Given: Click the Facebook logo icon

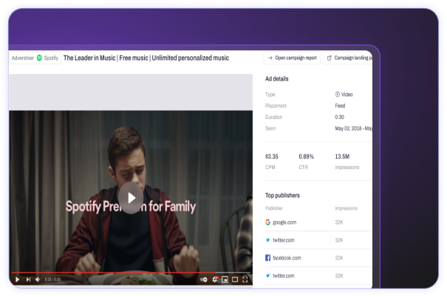Looking at the screenshot, I should pyautogui.click(x=268, y=258).
